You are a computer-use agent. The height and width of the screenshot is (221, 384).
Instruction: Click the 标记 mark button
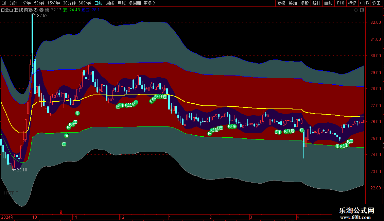pos(352,3)
